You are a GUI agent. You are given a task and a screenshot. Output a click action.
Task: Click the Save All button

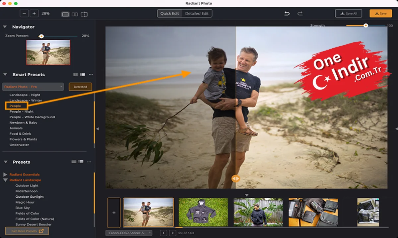tap(348, 14)
